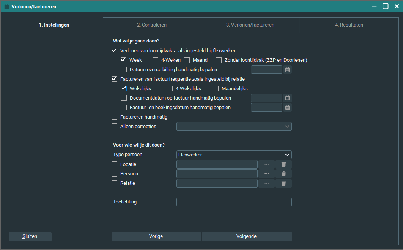Click the Sluiten button
The width and height of the screenshot is (403, 250).
point(30,236)
